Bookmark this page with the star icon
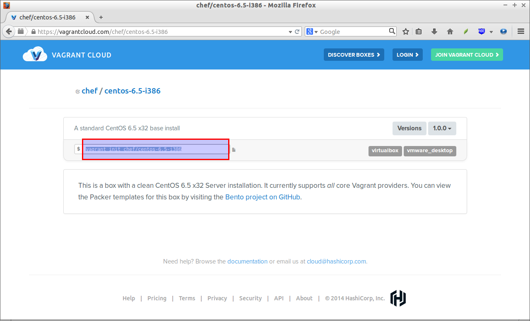 tap(406, 31)
